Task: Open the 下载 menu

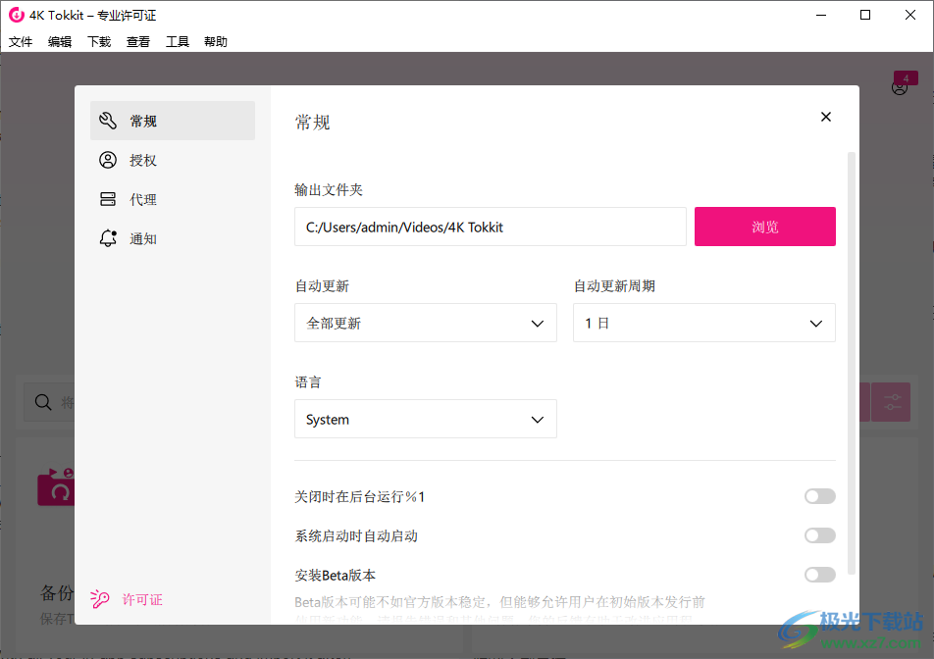Action: click(x=99, y=41)
